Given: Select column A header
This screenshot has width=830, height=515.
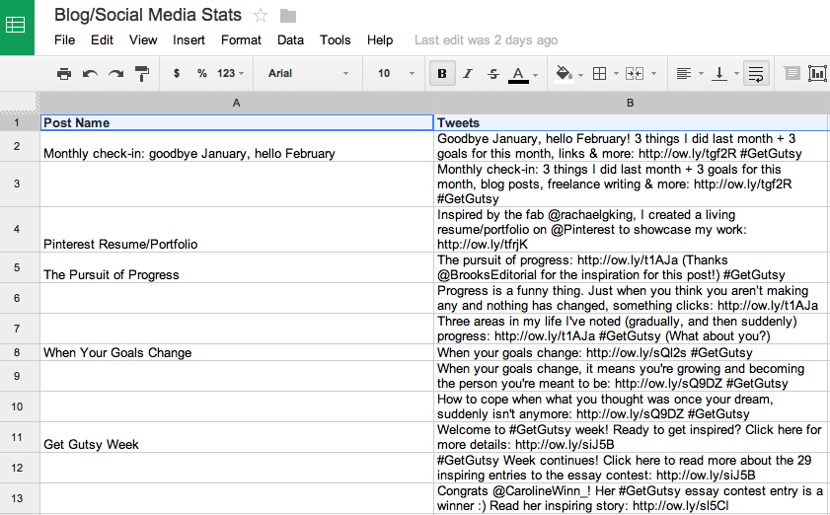Looking at the screenshot, I should (237, 103).
